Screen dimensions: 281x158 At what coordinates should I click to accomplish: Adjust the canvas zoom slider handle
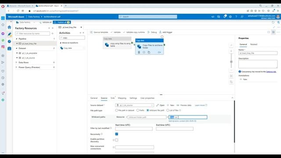[231, 61]
